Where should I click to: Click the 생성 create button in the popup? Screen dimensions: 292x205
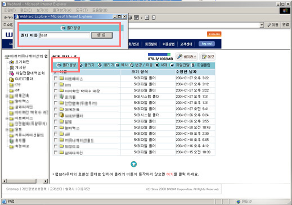[102, 35]
